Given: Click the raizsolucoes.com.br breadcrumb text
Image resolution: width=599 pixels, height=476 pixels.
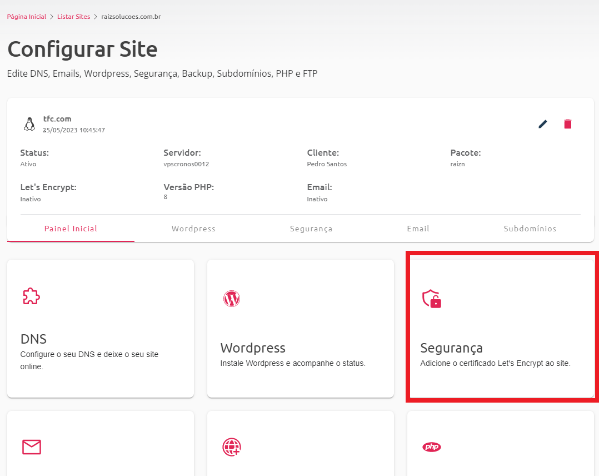Looking at the screenshot, I should (x=131, y=17).
